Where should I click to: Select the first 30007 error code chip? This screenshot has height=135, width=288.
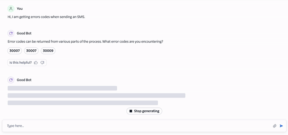click(14, 51)
